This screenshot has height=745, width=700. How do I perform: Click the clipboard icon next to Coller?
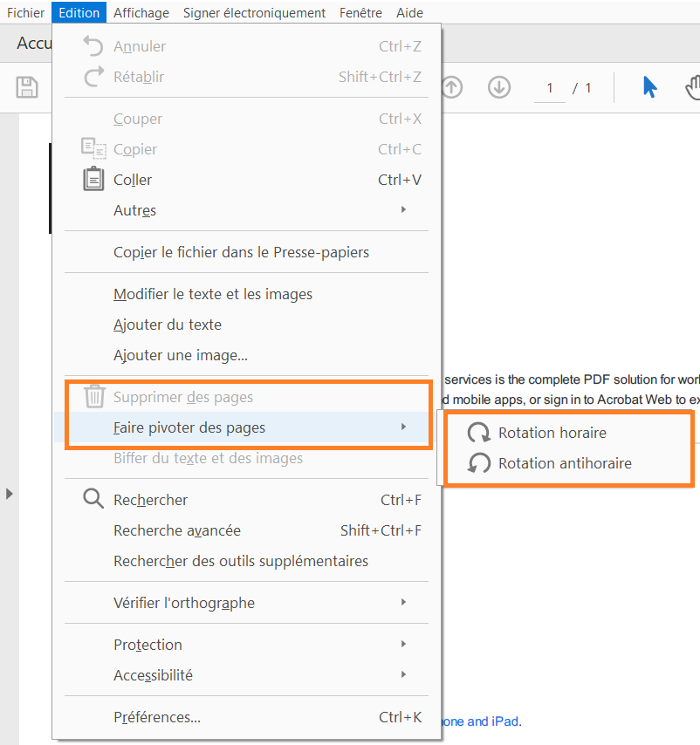tap(93, 180)
